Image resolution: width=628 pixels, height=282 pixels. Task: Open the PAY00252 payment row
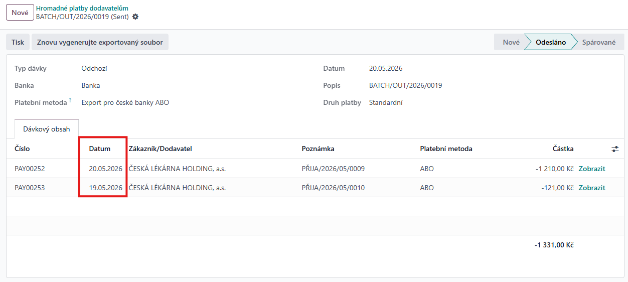tap(314, 169)
